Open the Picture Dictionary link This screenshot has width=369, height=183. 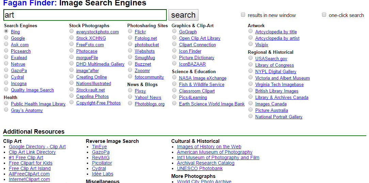[x=196, y=57]
